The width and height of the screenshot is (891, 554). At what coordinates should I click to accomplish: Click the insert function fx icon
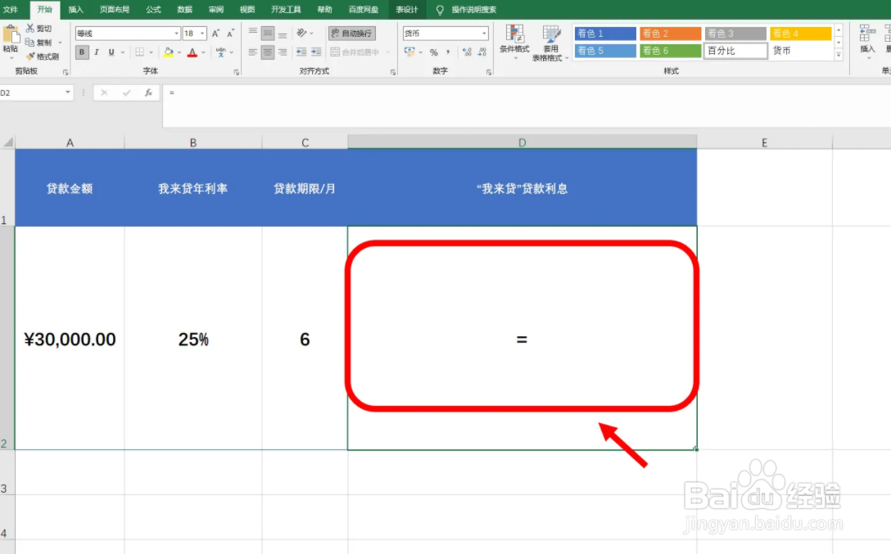pos(148,92)
